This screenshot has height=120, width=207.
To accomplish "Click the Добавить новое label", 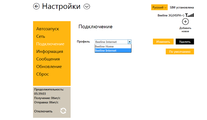I will point(185,30).
